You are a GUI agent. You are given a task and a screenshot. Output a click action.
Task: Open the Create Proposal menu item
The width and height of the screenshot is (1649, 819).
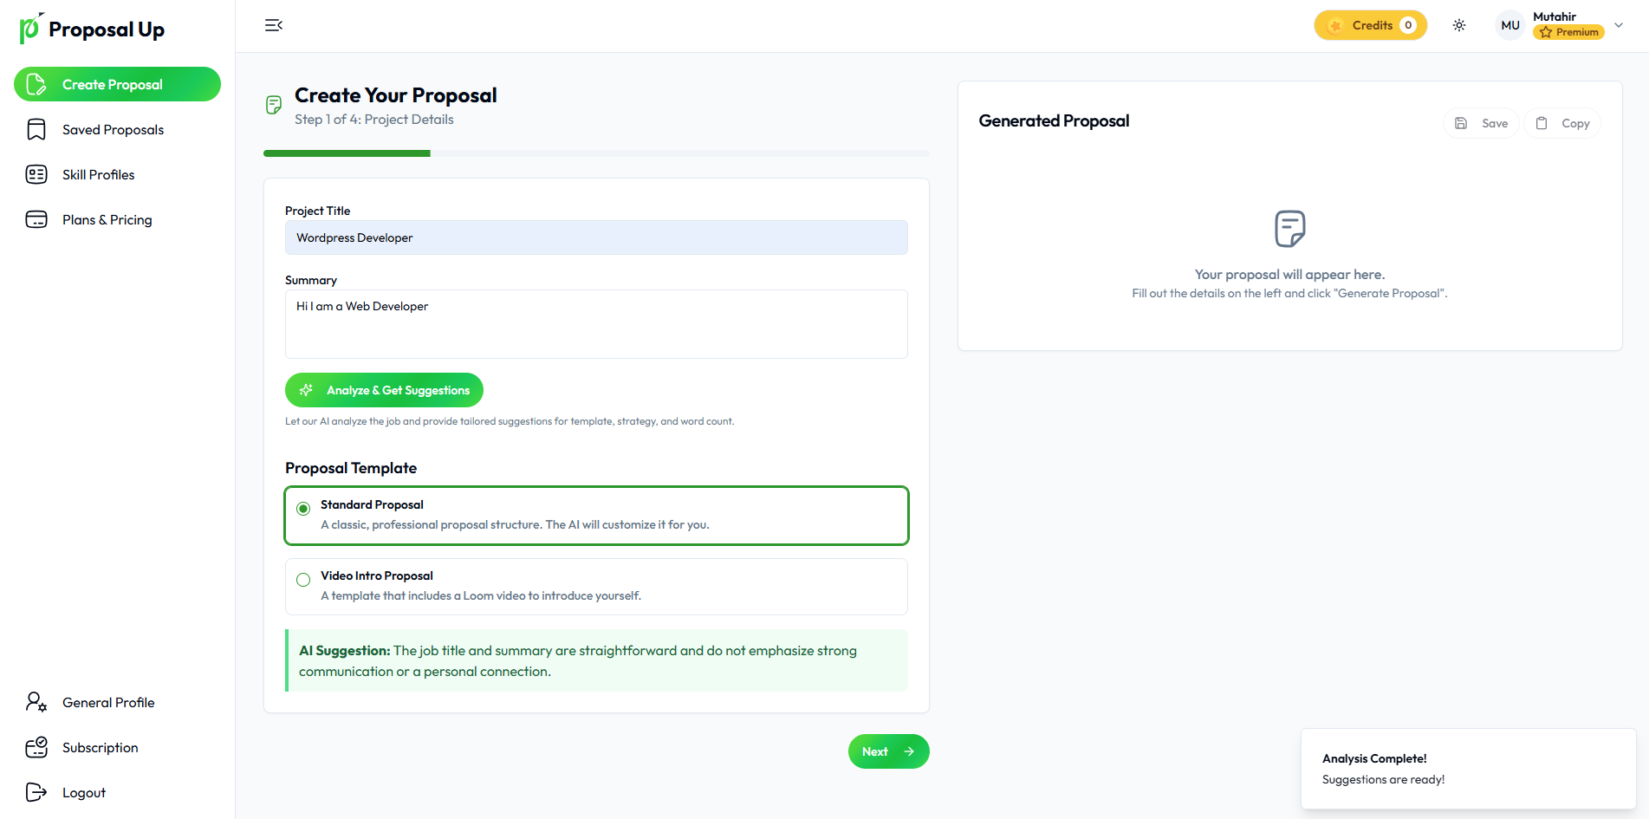coord(117,84)
